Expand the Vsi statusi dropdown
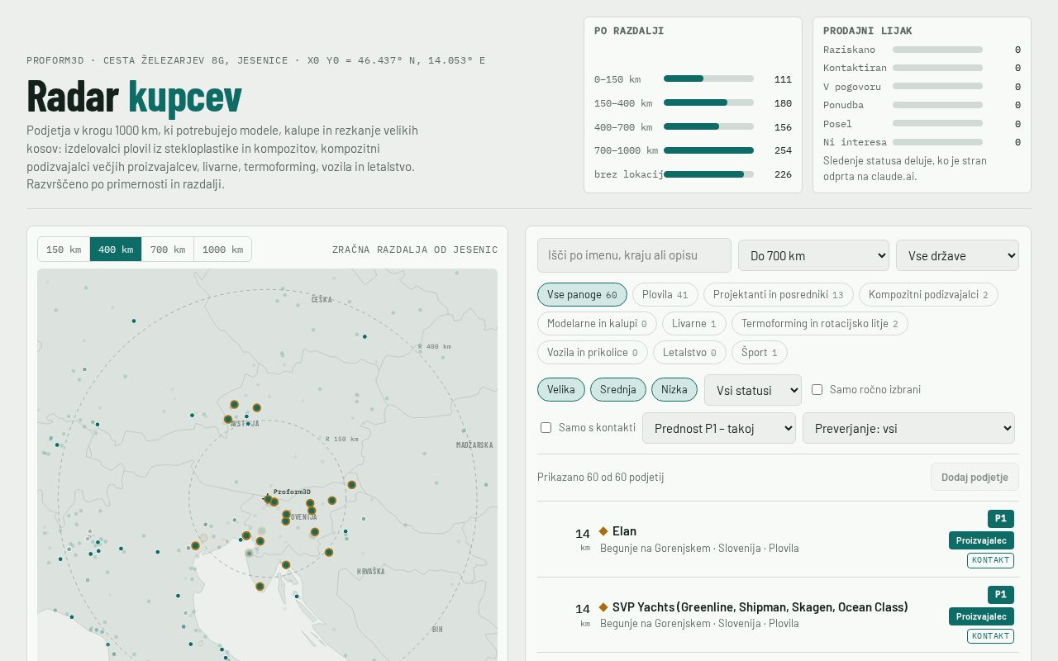 point(753,390)
